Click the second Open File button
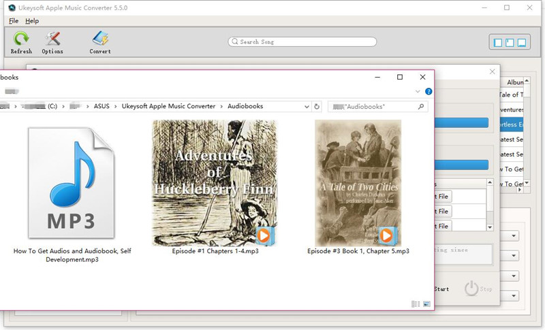545x330 pixels. click(443, 212)
